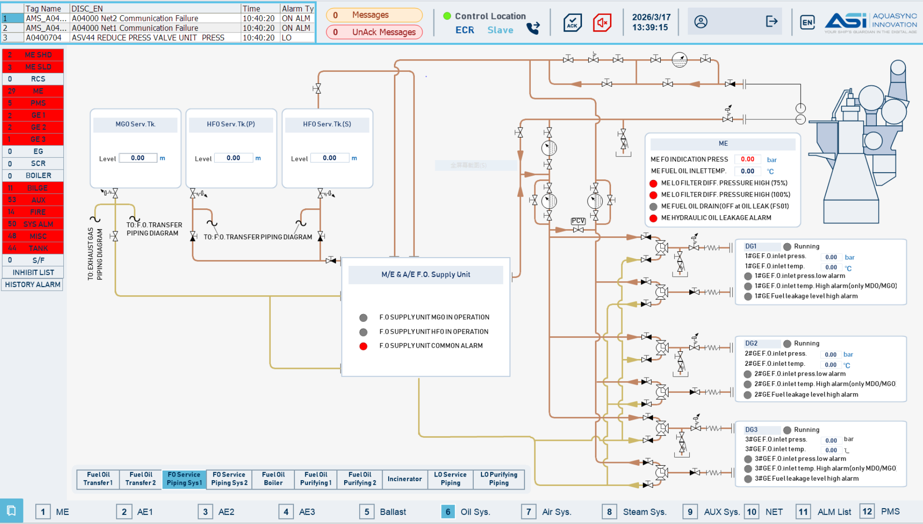Click the F.O SUPPLY UNIT COMMON ALARM indicator
The image size is (923, 524).
[363, 346]
